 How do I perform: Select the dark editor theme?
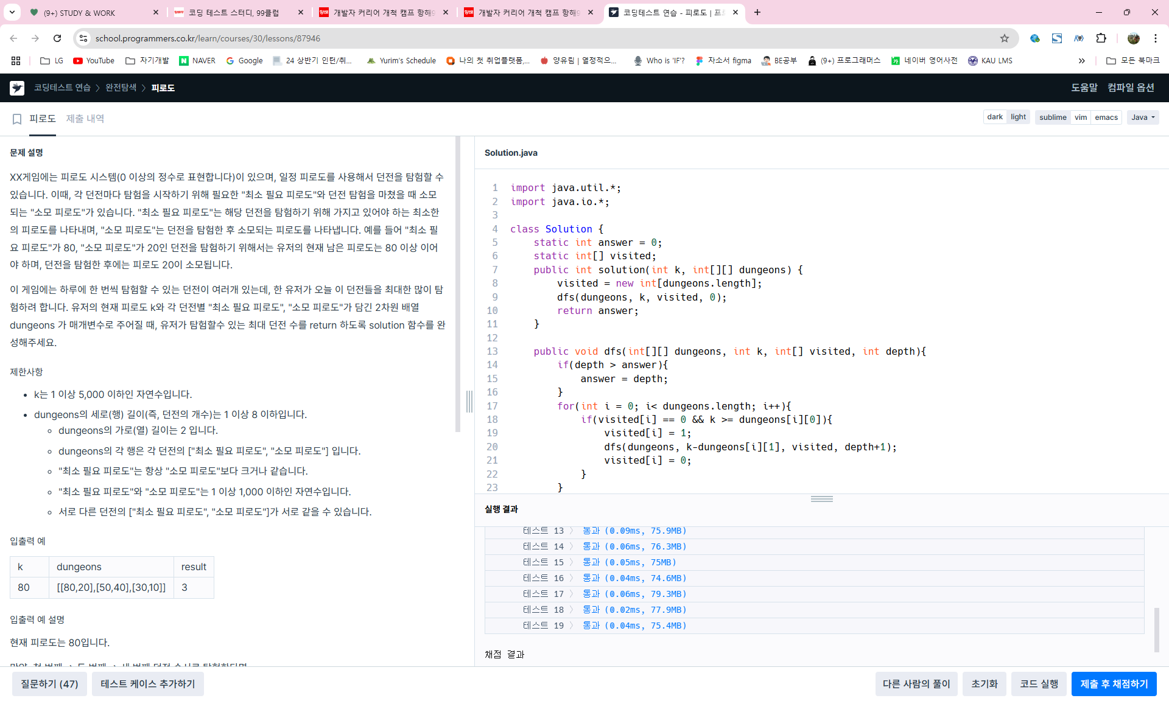tap(995, 117)
